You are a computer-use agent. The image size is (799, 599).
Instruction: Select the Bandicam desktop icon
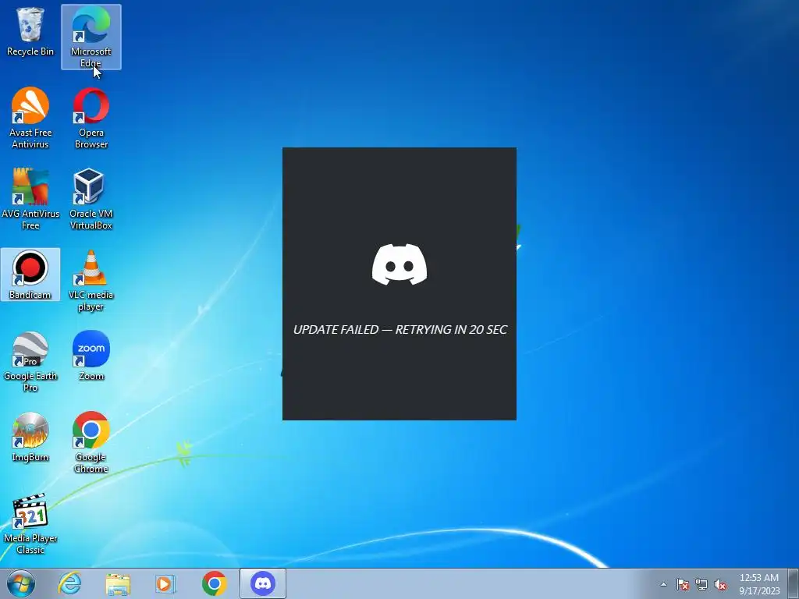coord(30,275)
